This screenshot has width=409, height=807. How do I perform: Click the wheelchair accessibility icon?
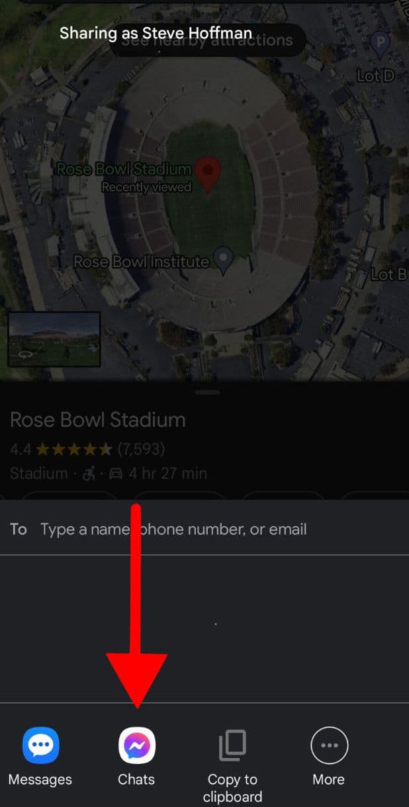coord(87,474)
